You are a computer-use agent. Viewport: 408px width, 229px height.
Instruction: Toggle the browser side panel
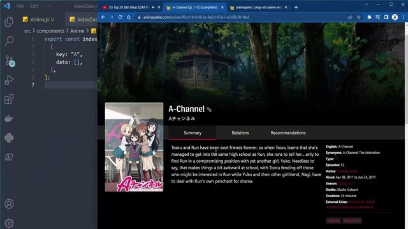click(386, 17)
